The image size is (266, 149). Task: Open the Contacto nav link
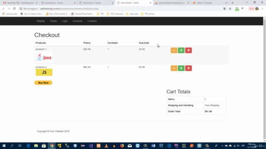[92, 21]
